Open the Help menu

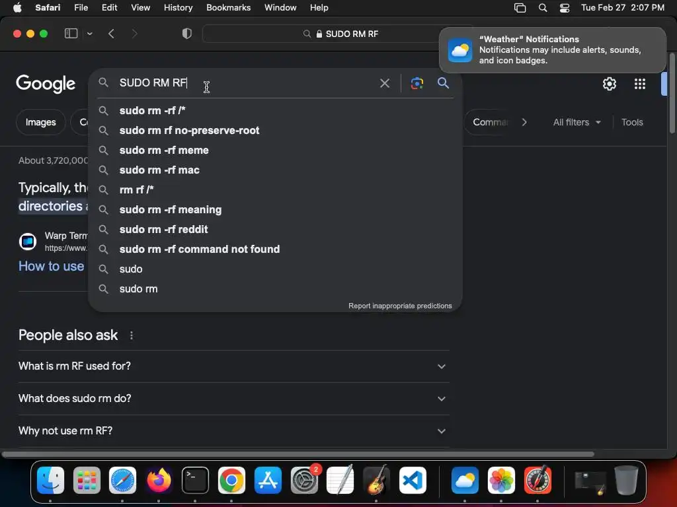[x=319, y=8]
